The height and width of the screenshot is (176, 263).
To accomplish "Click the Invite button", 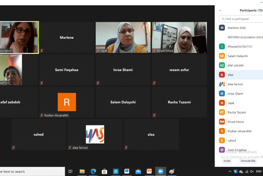I will pyautogui.click(x=227, y=161).
